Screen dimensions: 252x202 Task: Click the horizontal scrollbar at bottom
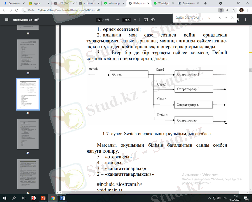[x=150, y=192]
